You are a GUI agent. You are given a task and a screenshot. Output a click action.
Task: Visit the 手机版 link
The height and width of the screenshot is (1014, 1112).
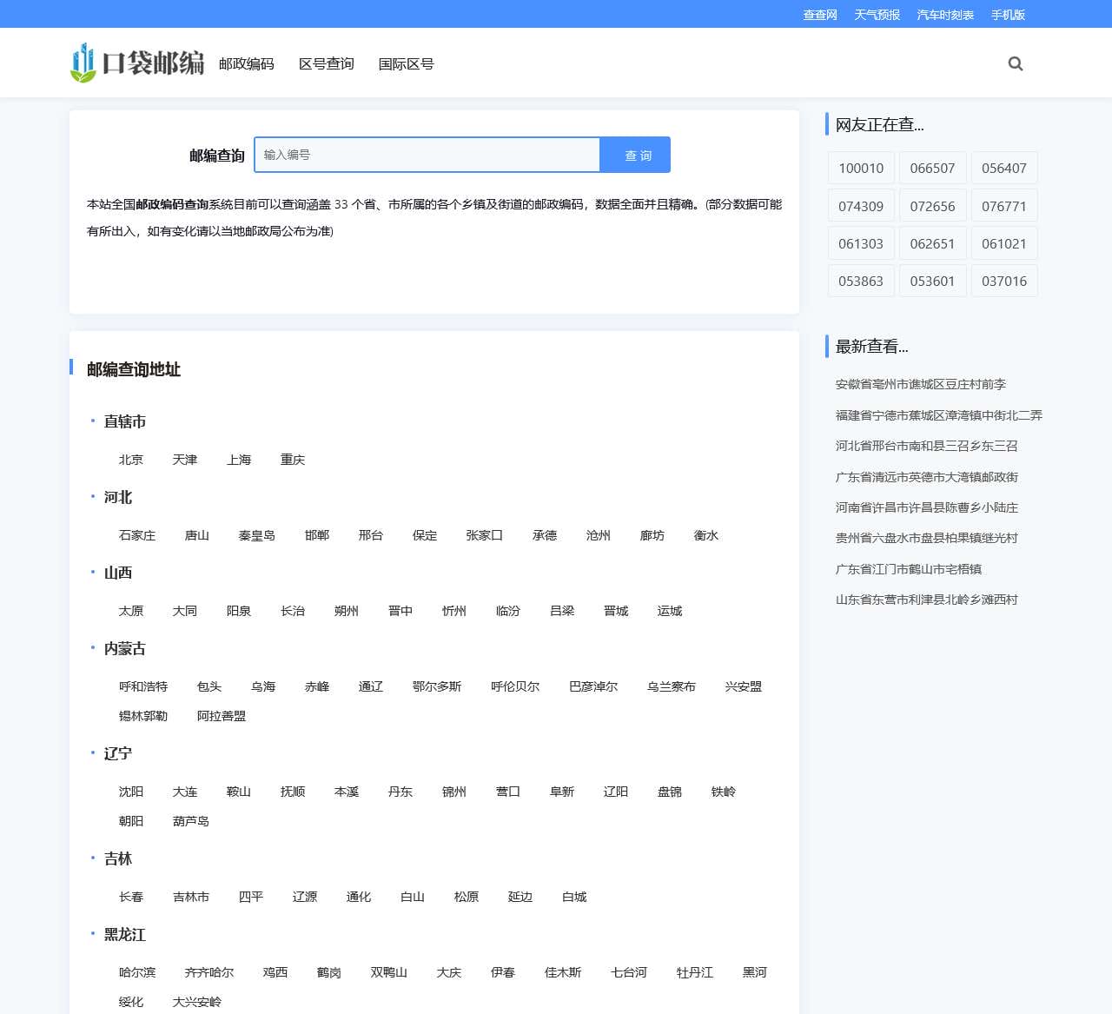click(x=1009, y=15)
